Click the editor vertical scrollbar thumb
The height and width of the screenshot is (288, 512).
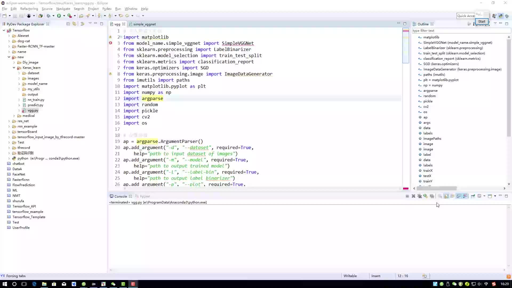click(x=406, y=46)
